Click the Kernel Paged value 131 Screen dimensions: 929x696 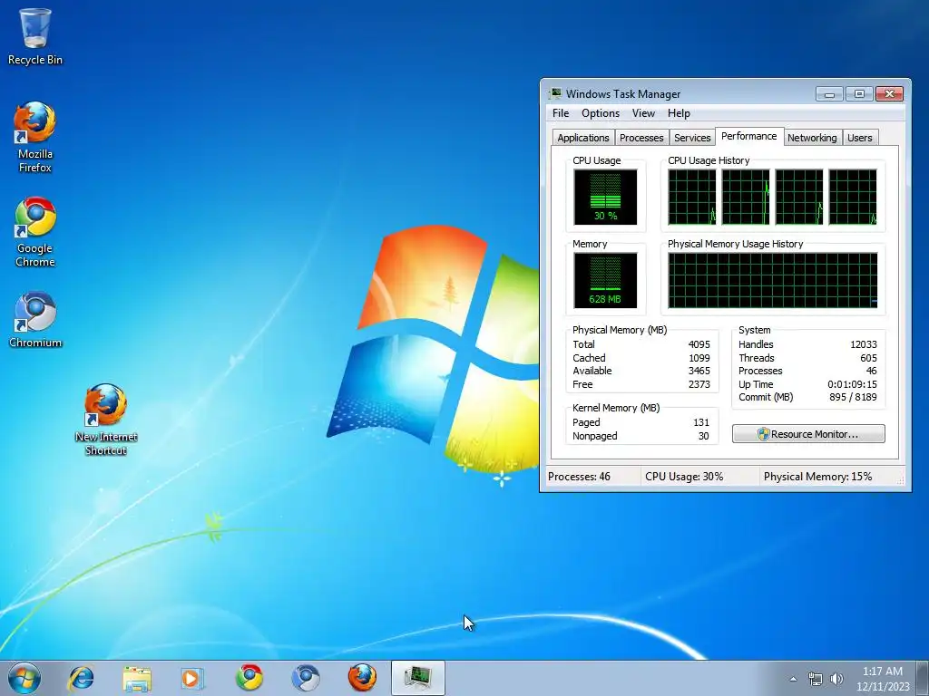pos(701,422)
